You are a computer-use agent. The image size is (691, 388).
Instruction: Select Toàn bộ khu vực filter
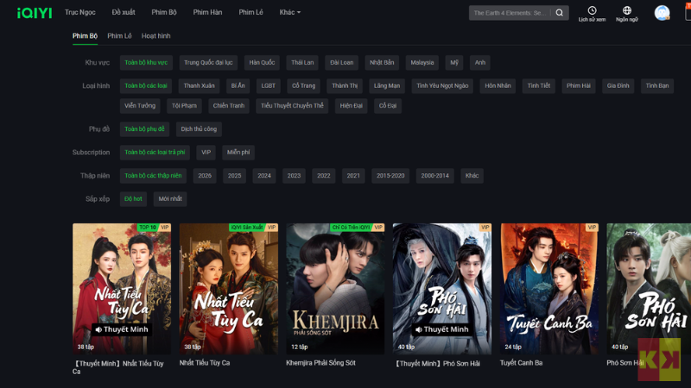coord(146,62)
